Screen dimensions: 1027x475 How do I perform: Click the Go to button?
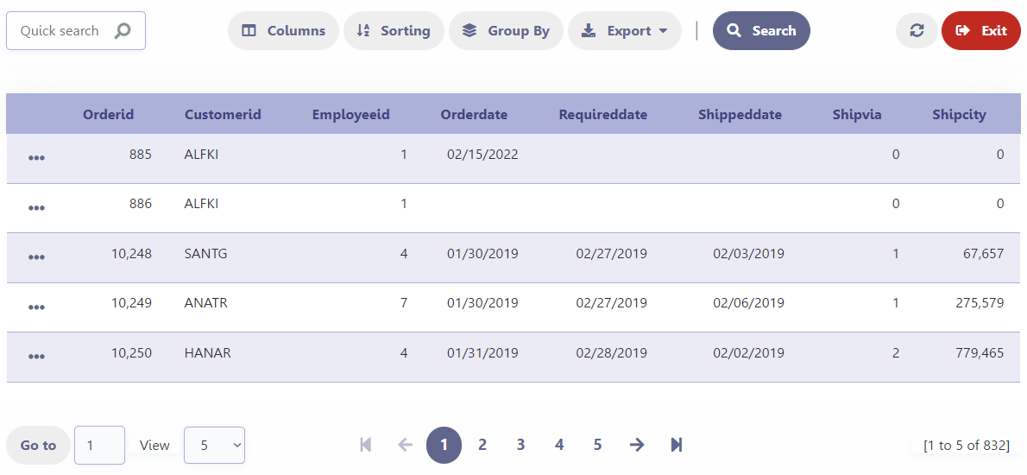[x=38, y=446]
